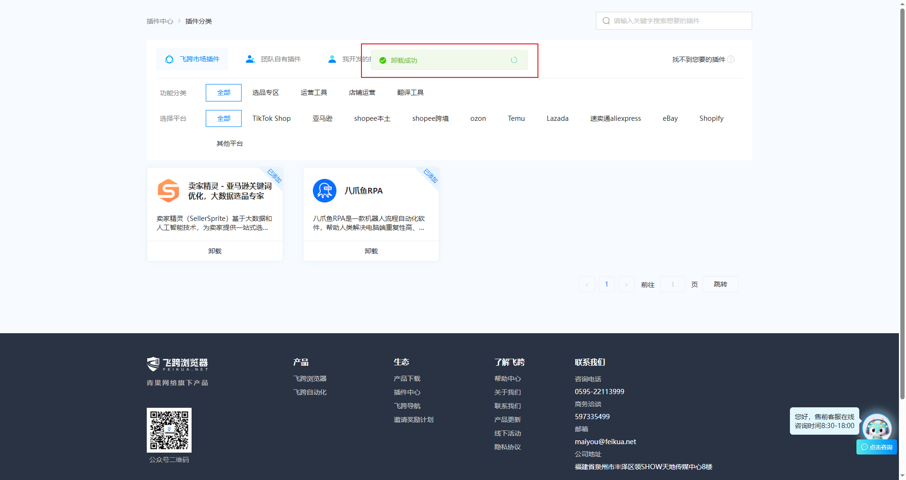Viewport: 906px width, 480px height.
Task: Open 产品下载 footer link
Action: [x=407, y=379]
